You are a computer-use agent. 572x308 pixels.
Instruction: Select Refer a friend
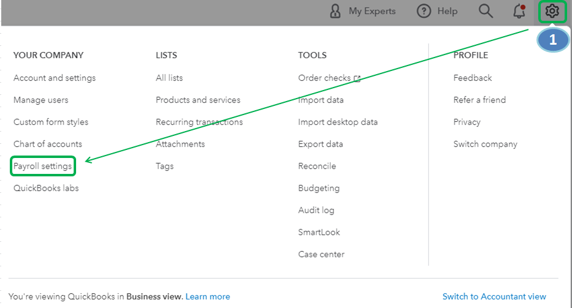pyautogui.click(x=479, y=100)
